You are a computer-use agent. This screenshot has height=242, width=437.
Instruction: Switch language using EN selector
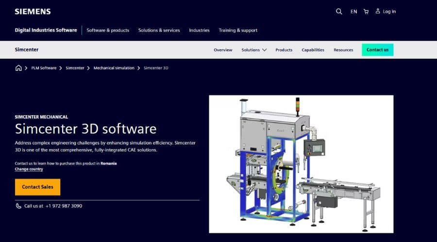[353, 12]
